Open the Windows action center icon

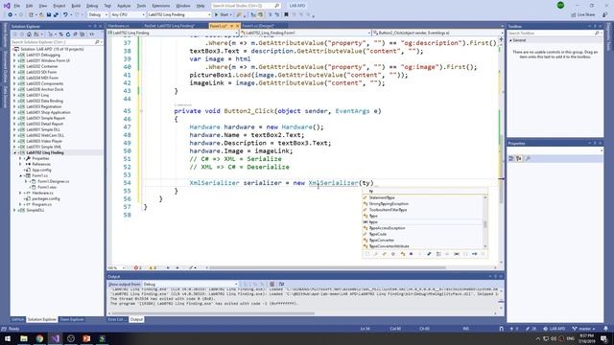tap(603, 338)
